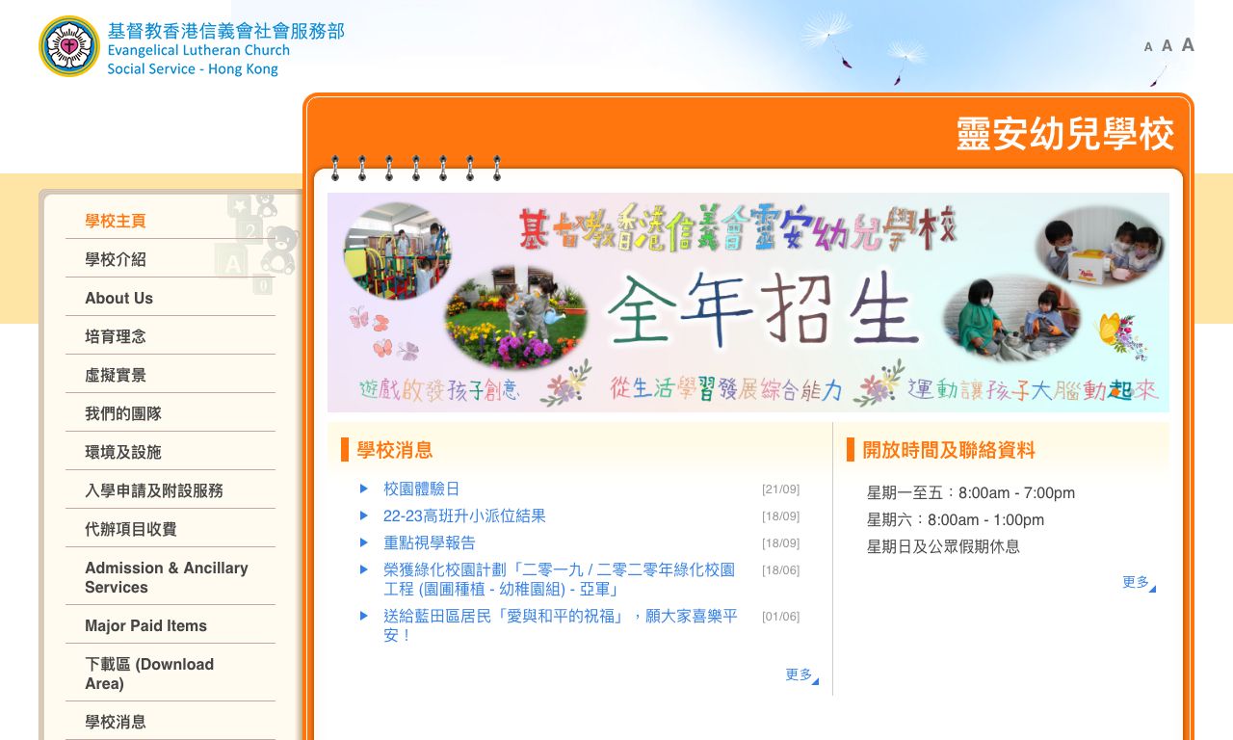Image resolution: width=1233 pixels, height=740 pixels.
Task: Click the [01/06] date entry
Action: [780, 617]
